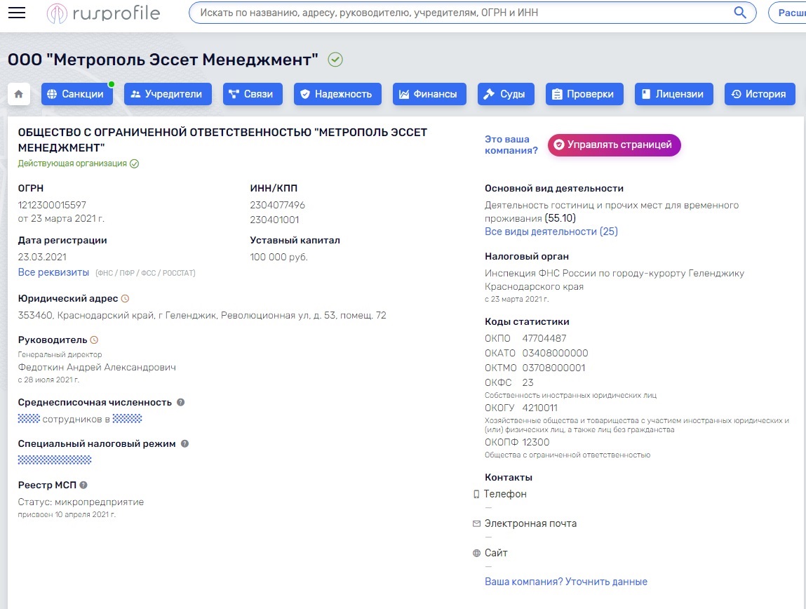The height and width of the screenshot is (609, 806).
Task: Click help icon by Среднесписочная численность
Action: pyautogui.click(x=180, y=403)
